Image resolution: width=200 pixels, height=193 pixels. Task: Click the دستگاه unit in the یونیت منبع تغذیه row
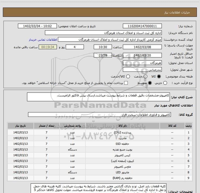pyautogui.click(x=72, y=150)
